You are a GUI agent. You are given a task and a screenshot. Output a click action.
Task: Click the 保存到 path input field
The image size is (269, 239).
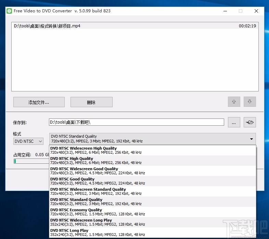pyautogui.click(x=137, y=122)
